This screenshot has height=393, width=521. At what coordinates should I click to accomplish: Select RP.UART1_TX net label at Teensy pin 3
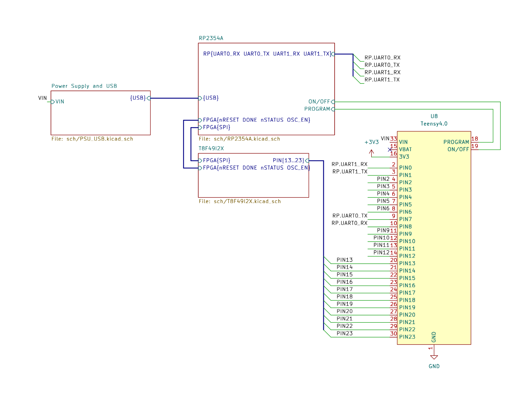350,172
